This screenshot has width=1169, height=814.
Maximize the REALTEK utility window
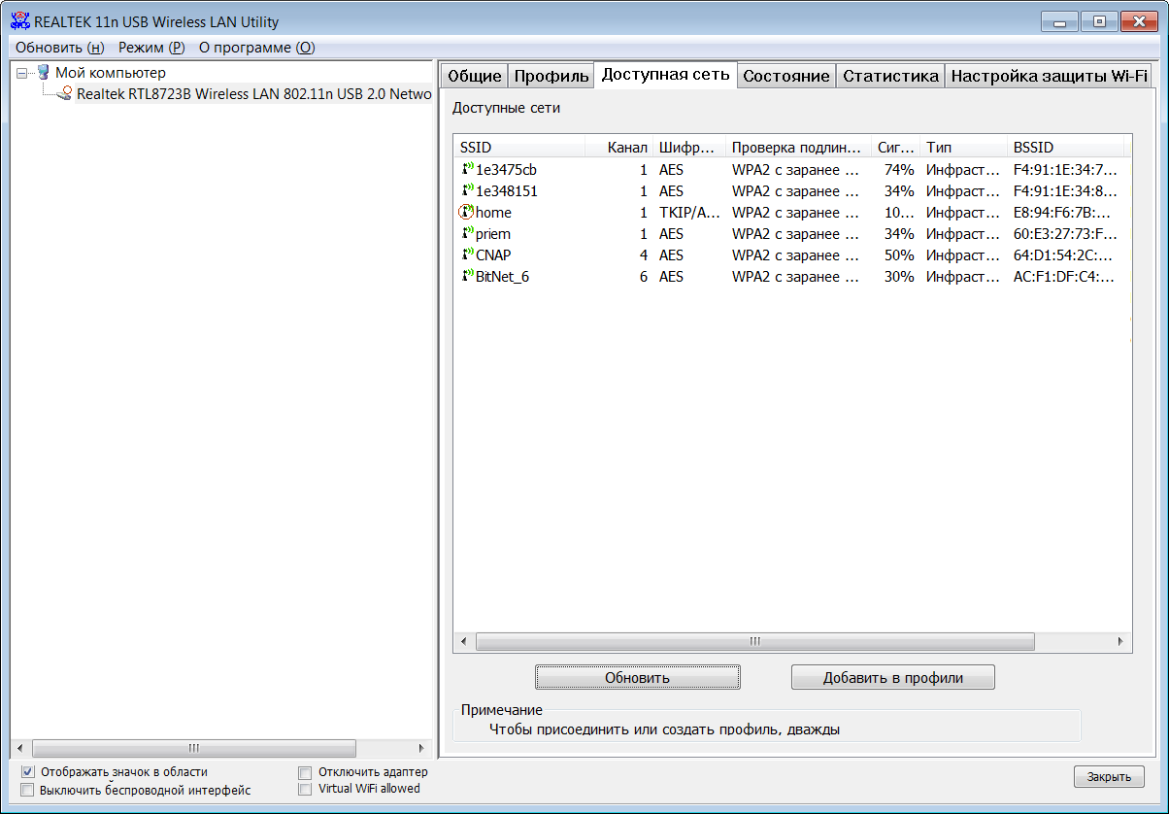[1099, 20]
